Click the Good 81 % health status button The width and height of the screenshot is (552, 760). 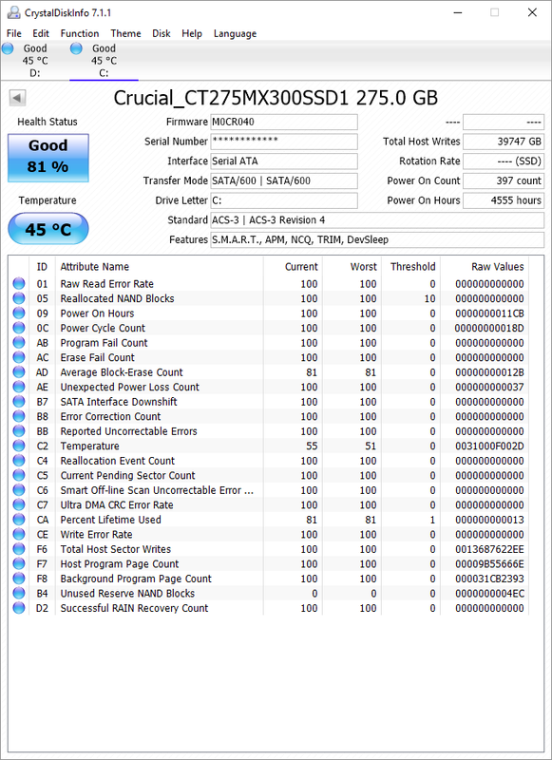(48, 158)
